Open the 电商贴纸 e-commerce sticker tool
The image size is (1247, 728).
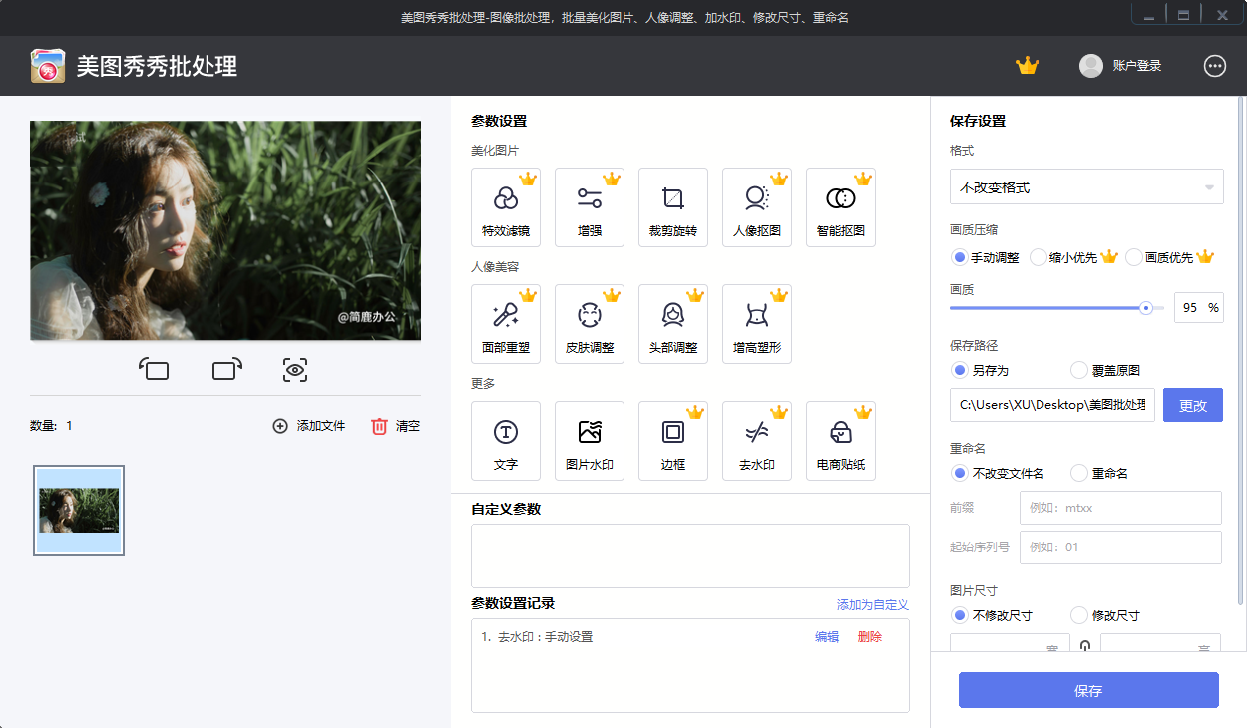[x=841, y=440]
